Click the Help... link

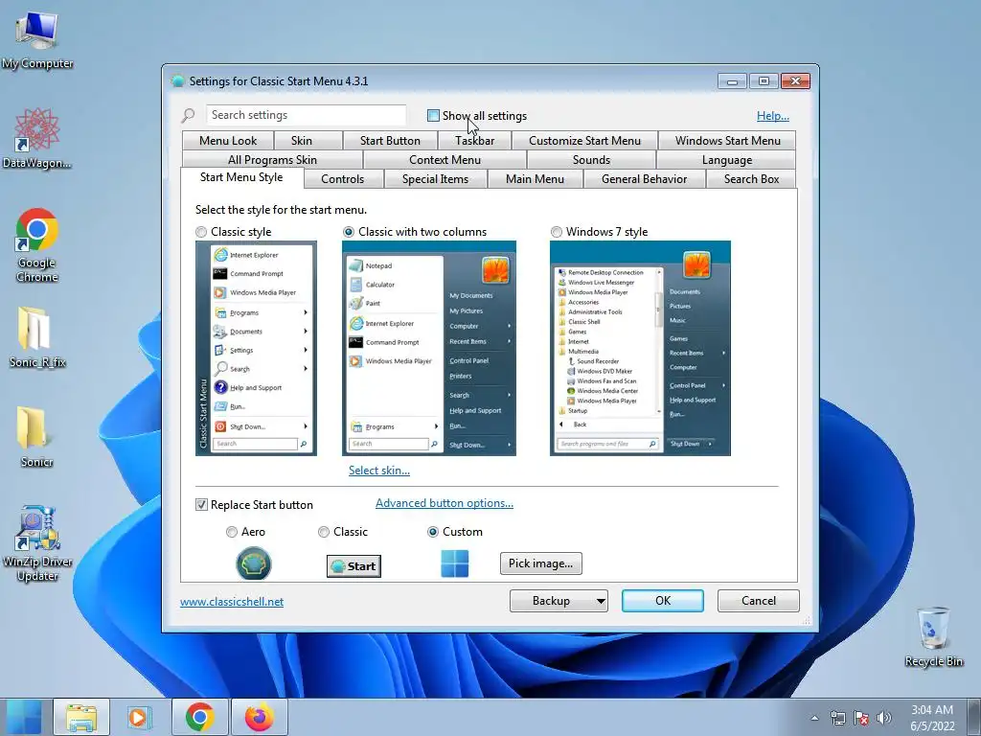[773, 115]
